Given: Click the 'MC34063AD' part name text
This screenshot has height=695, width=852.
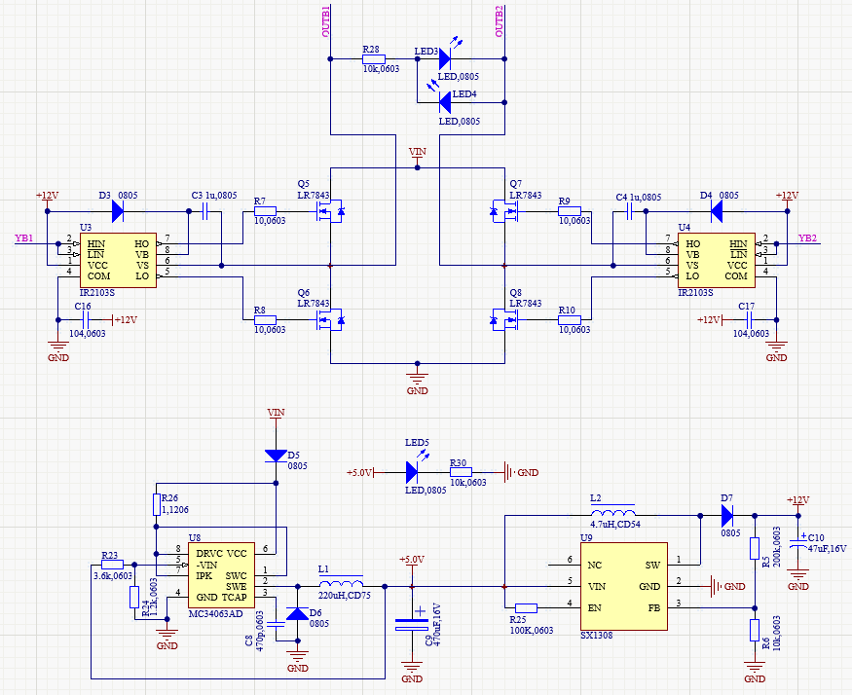Looking at the screenshot, I should coord(215,614).
